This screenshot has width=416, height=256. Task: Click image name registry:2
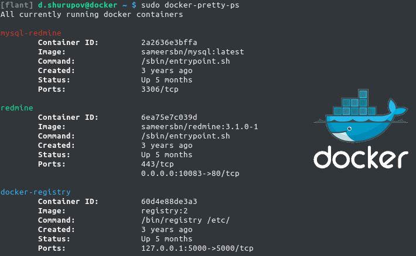coord(165,211)
